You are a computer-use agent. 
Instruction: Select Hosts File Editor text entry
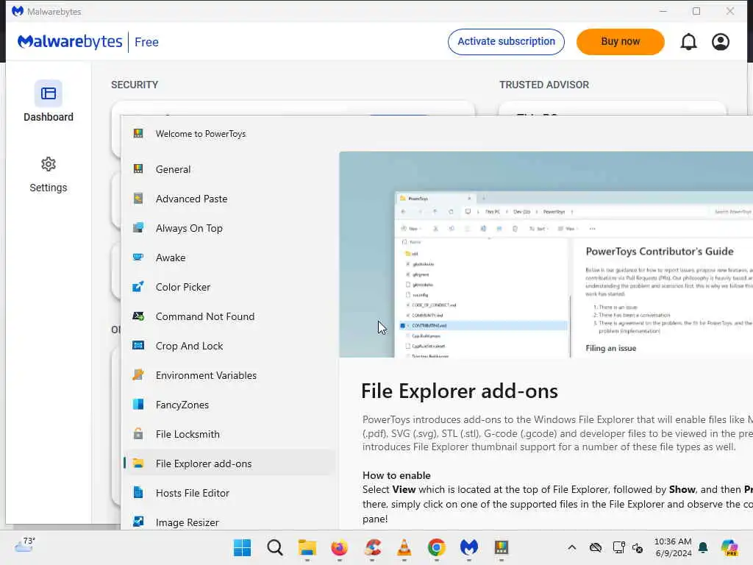tap(193, 493)
